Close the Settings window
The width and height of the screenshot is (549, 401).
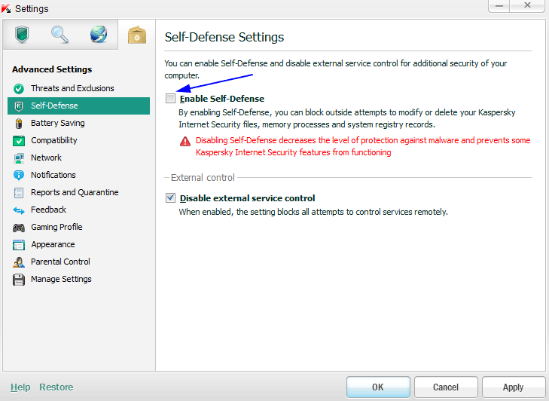click(527, 5)
